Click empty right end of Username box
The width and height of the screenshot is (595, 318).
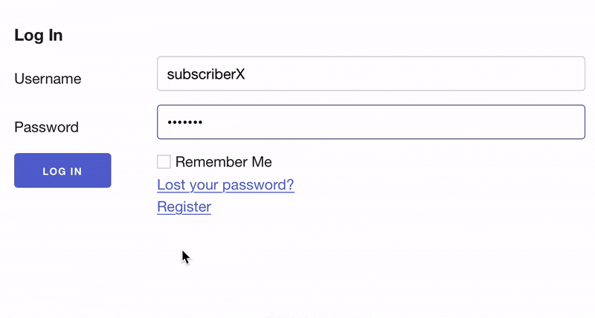click(x=550, y=74)
